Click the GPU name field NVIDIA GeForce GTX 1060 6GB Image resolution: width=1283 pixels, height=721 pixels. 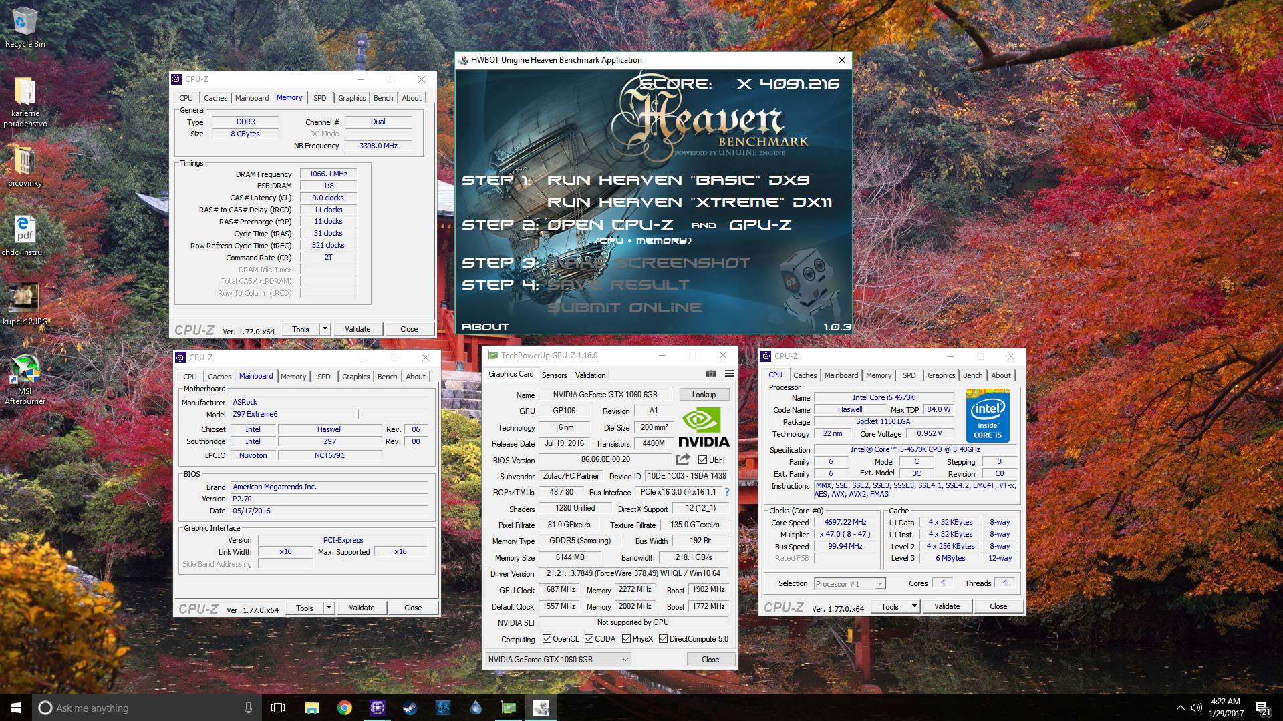click(x=605, y=395)
